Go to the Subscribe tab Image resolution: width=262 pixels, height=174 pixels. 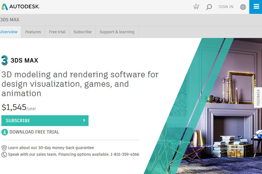pyautogui.click(x=82, y=32)
